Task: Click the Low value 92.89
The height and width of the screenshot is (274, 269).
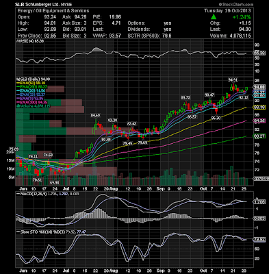Action: [x=50, y=29]
